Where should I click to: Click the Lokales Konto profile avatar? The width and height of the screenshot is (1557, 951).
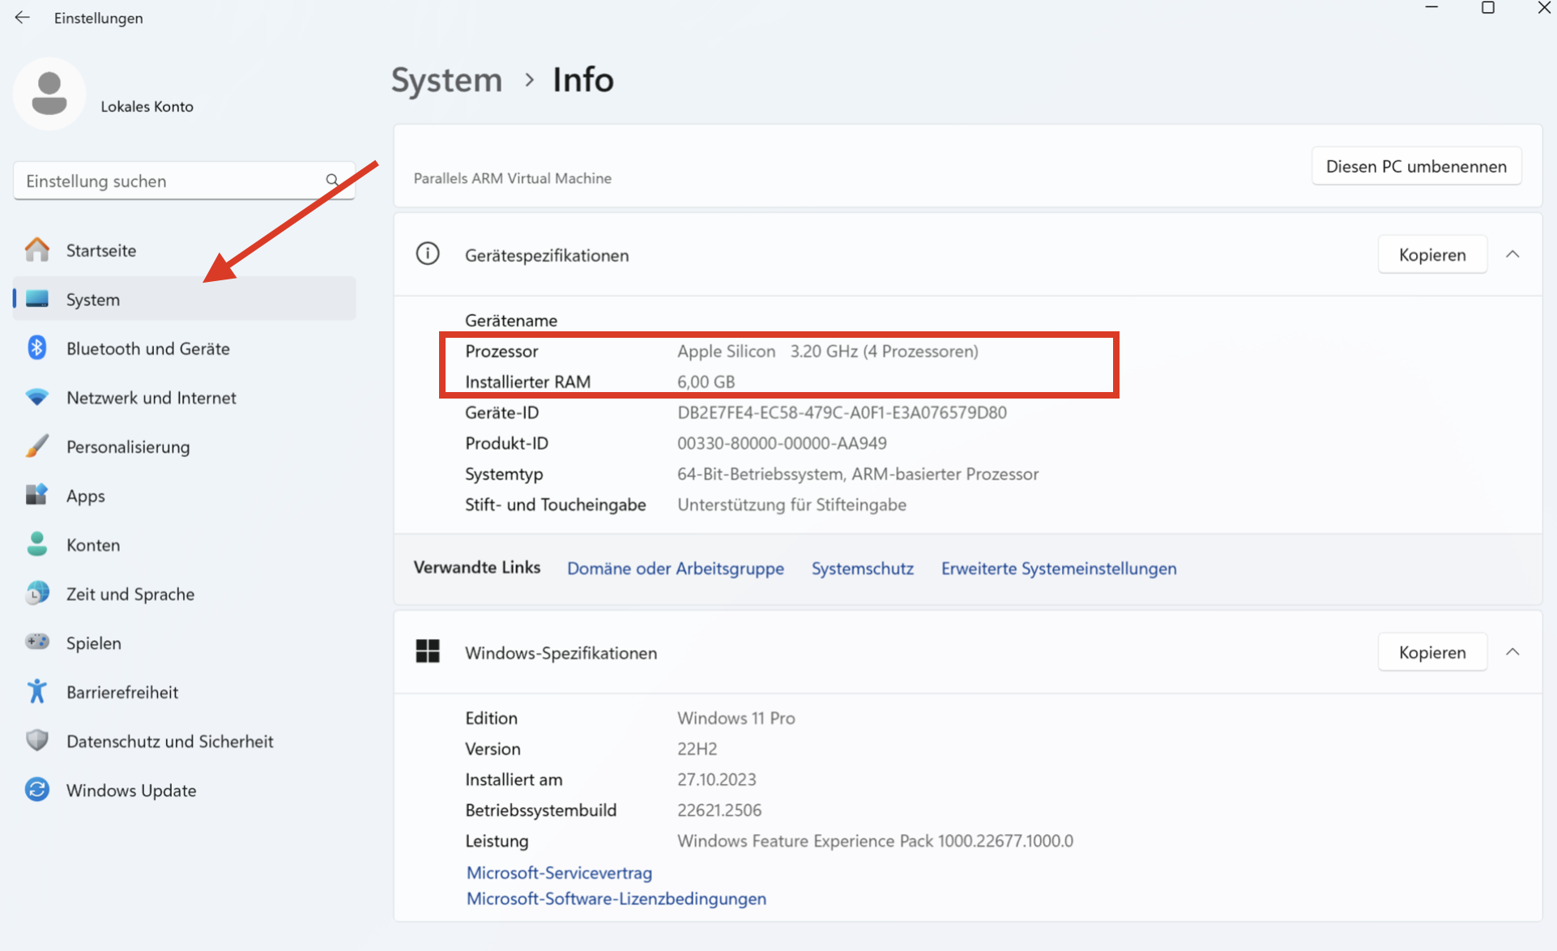(x=49, y=94)
